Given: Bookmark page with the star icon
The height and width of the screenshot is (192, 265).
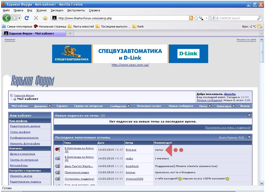Looking at the screenshot, I should (x=195, y=18).
